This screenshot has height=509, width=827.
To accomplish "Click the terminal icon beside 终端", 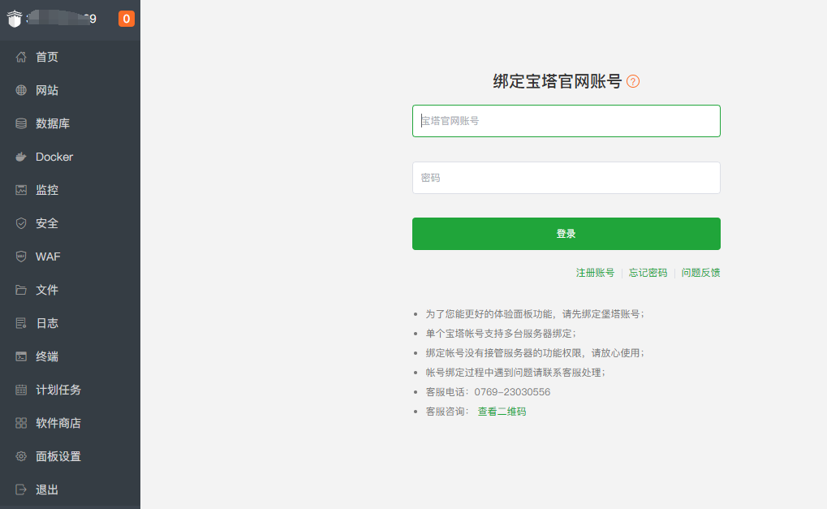I will (x=21, y=356).
